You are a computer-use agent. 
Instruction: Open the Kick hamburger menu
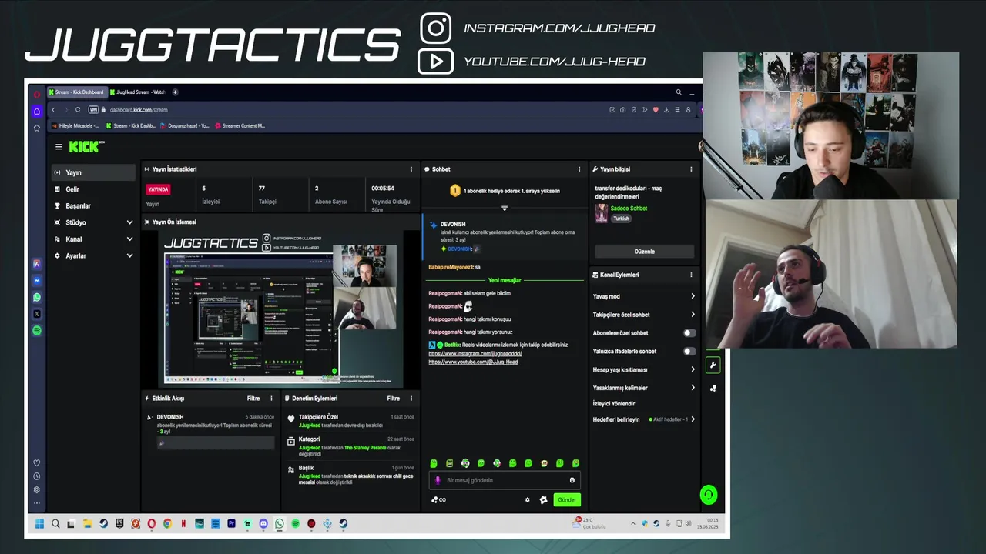coord(58,147)
